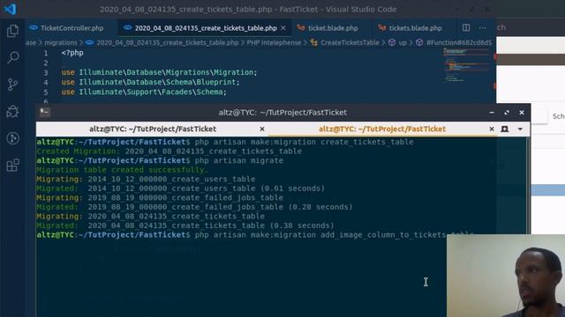Close the second FastTicket terminal tab
565x317 pixels.
coord(492,129)
